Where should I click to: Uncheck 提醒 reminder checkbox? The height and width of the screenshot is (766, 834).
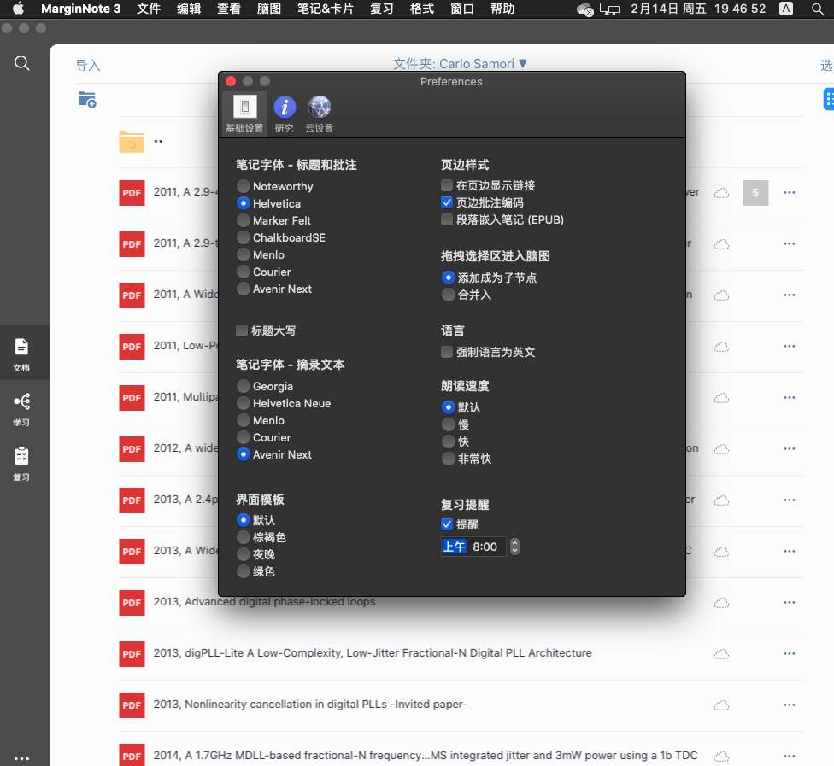447,524
